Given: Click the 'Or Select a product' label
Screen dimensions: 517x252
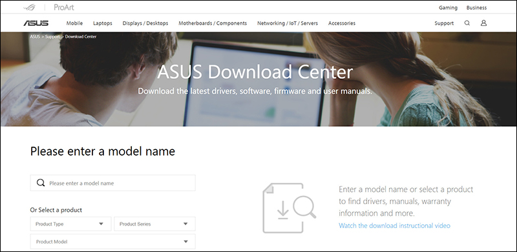Looking at the screenshot, I should point(56,210).
